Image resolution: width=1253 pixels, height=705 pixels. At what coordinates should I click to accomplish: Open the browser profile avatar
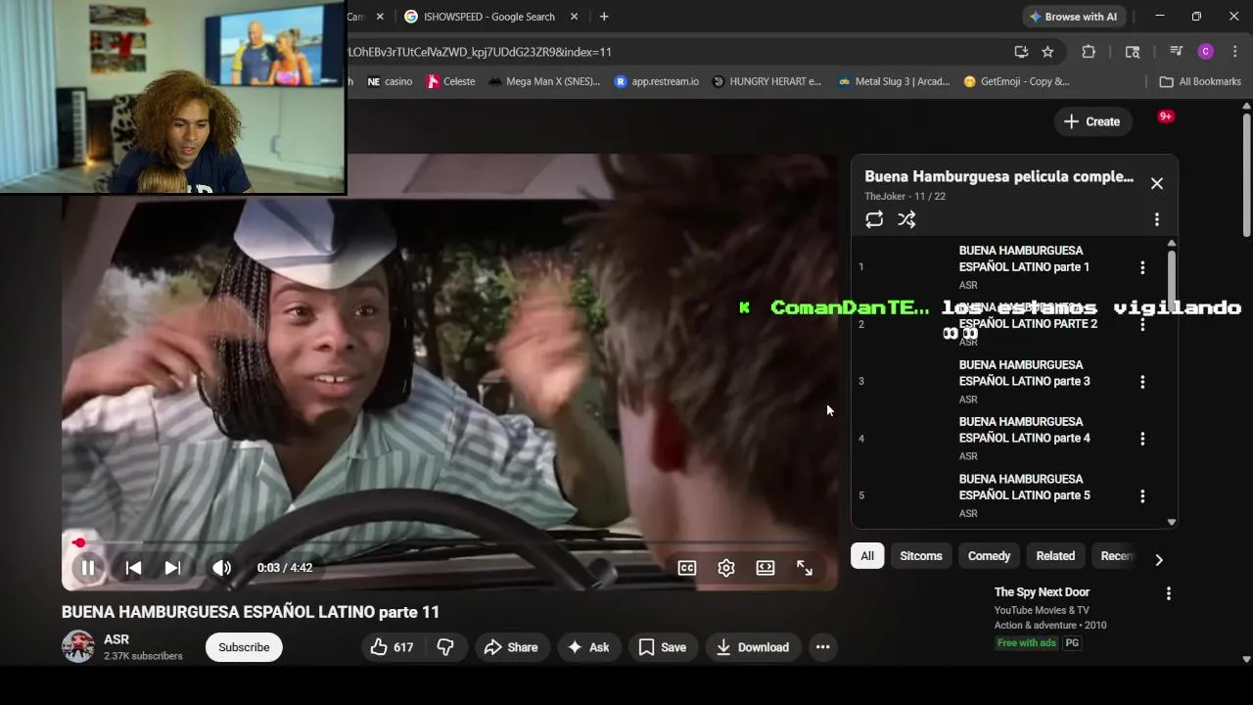tap(1205, 52)
